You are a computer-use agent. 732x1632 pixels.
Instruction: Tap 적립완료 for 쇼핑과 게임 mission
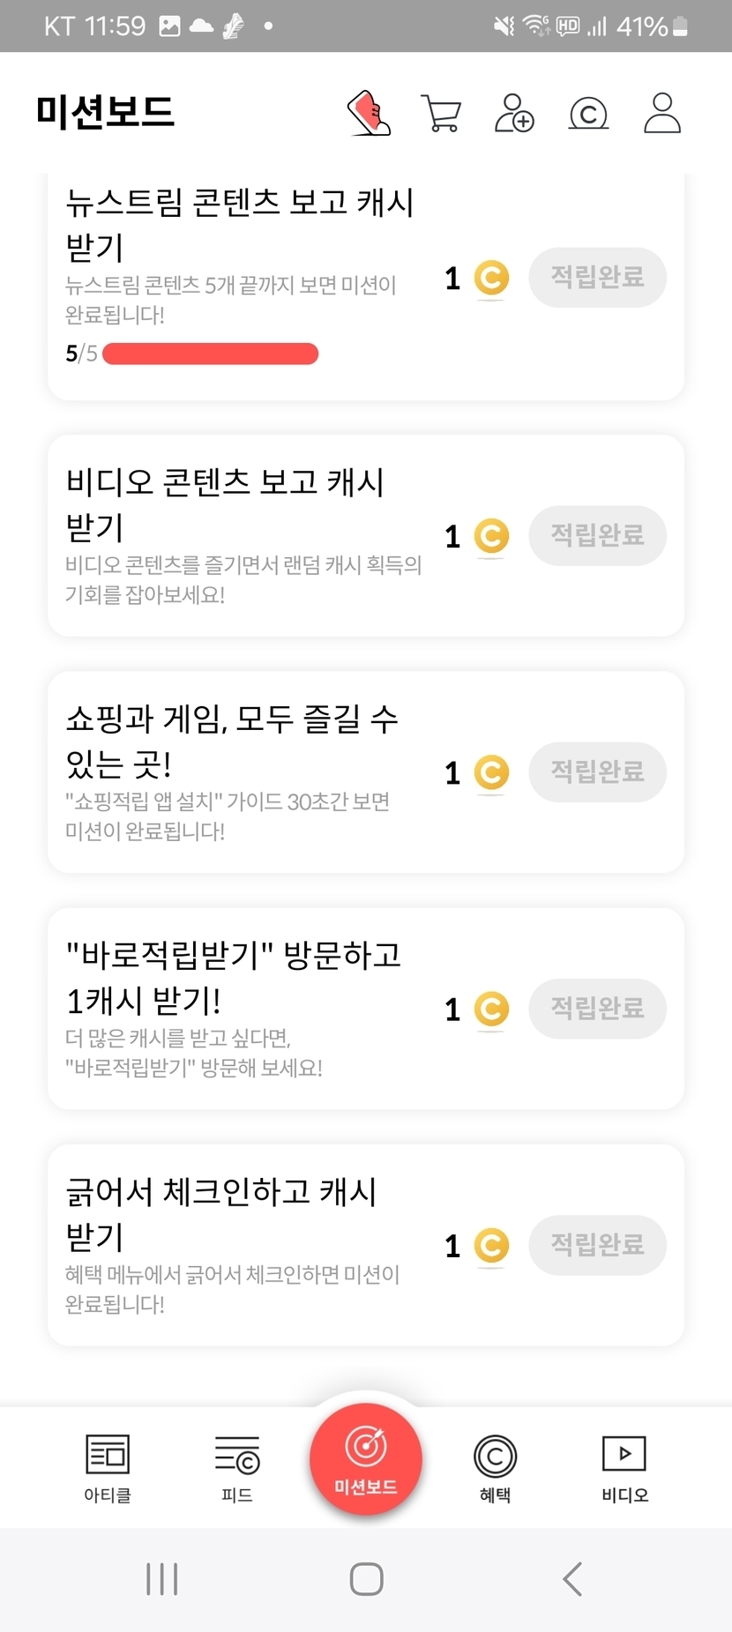pyautogui.click(x=597, y=772)
